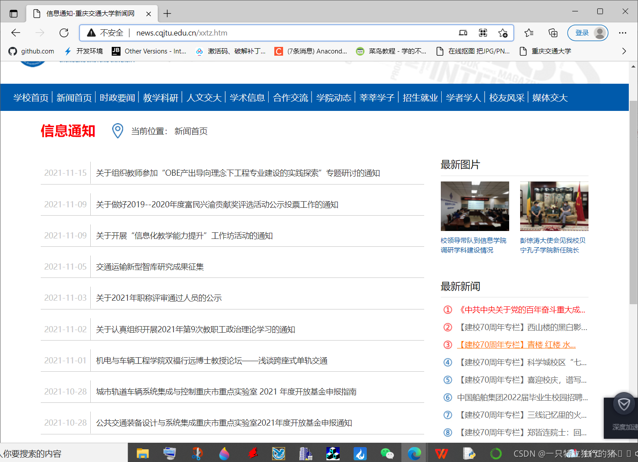Click the 不安全 site security warning
Image resolution: width=638 pixels, height=462 pixels.
point(106,33)
